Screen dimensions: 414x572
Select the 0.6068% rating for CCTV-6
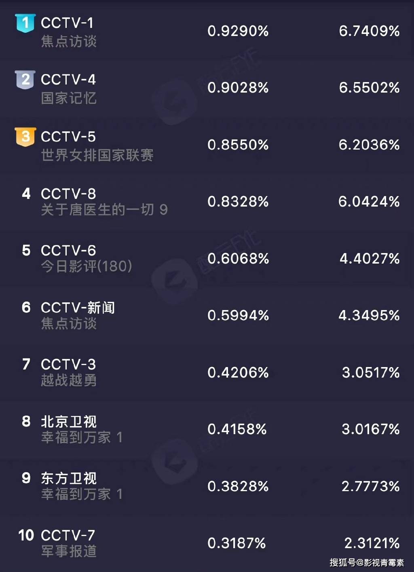[238, 259]
